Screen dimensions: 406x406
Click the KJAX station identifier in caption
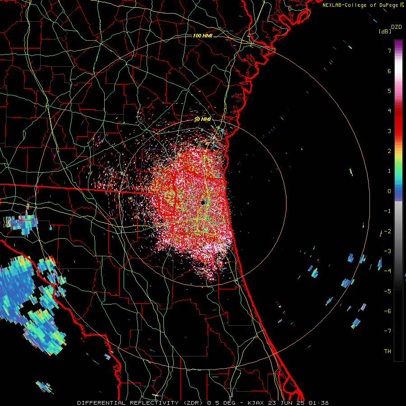point(256,403)
